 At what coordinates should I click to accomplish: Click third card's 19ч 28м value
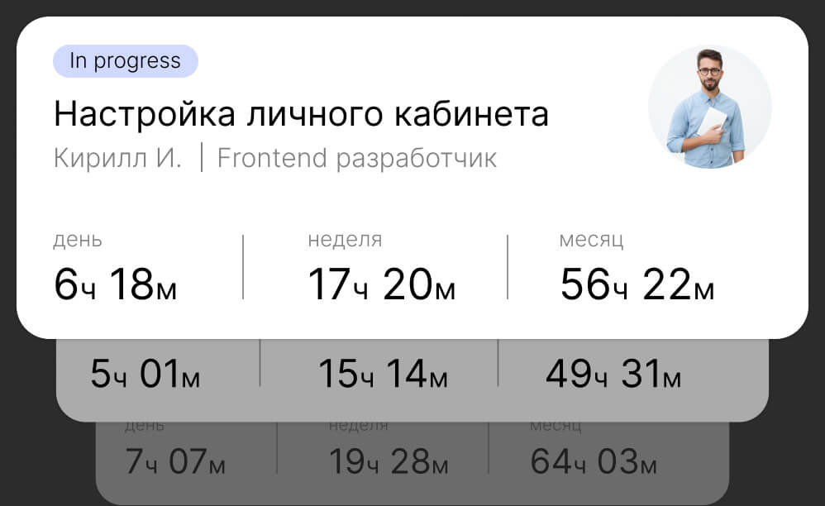click(x=389, y=462)
